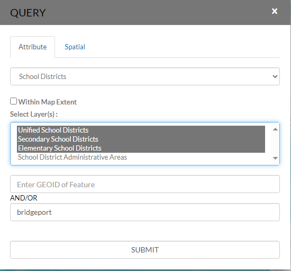Image resolution: width=291 pixels, height=271 pixels.
Task: Select School District Administrative Areas layer
Action: point(141,158)
